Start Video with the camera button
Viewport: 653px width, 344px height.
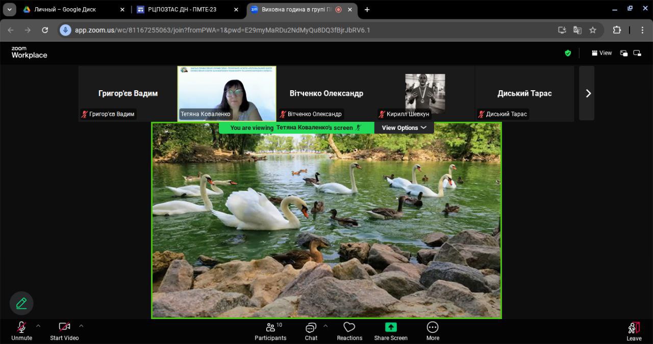tap(64, 331)
